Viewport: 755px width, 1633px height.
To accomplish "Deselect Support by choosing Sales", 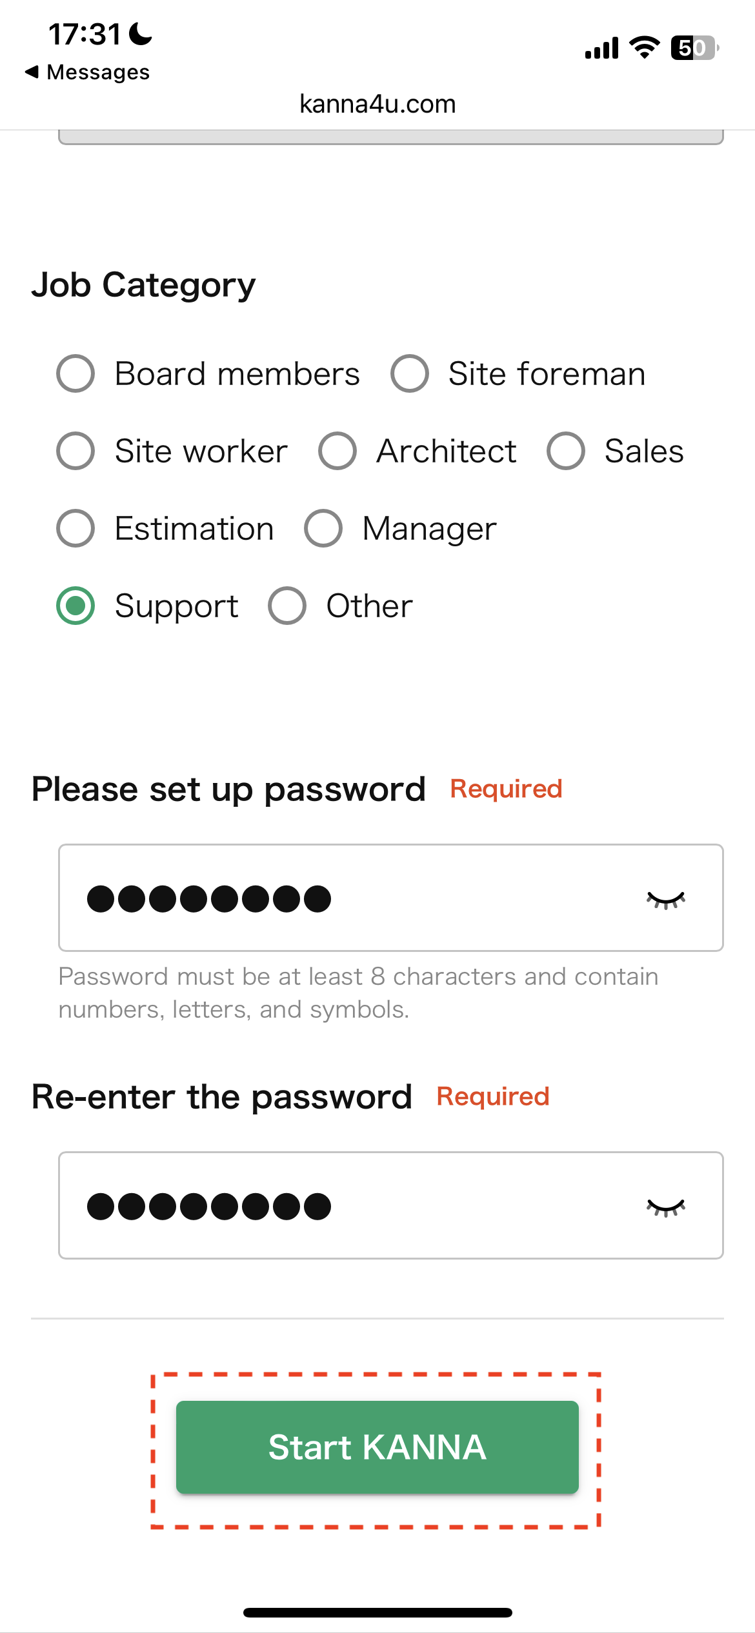I will tap(567, 451).
